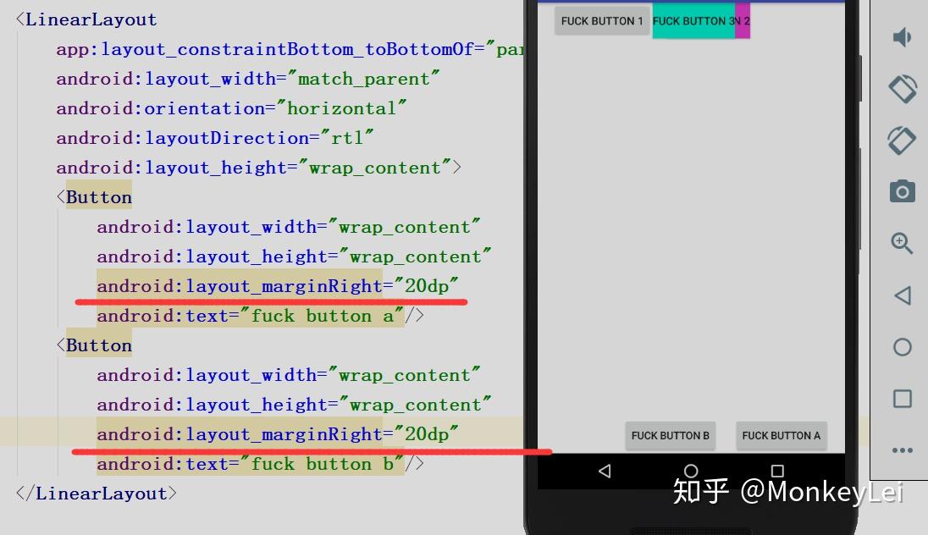928x535 pixels.
Task: Mute the emulator volume icon
Action: coord(902,37)
